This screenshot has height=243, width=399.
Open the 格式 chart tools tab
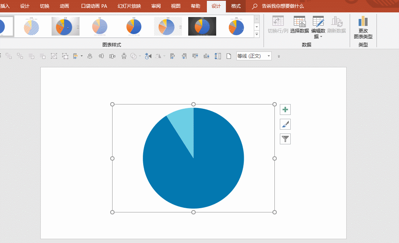coord(236,6)
